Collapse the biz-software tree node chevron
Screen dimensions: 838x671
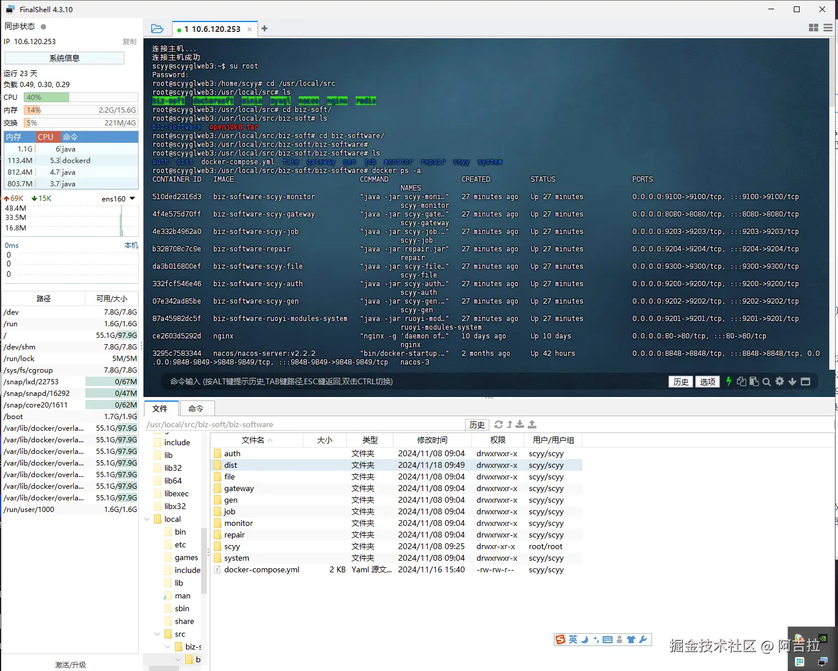(178, 659)
